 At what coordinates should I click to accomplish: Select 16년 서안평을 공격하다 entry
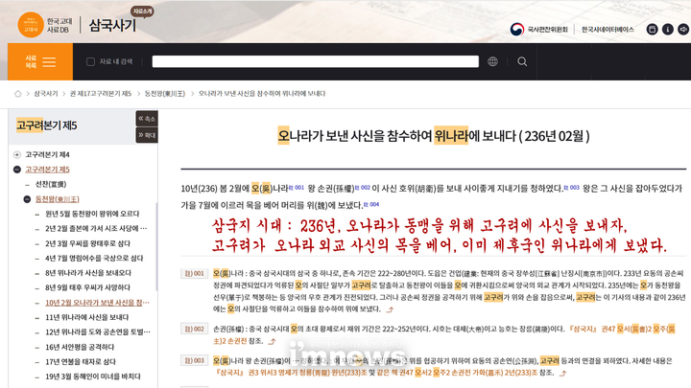coord(86,347)
